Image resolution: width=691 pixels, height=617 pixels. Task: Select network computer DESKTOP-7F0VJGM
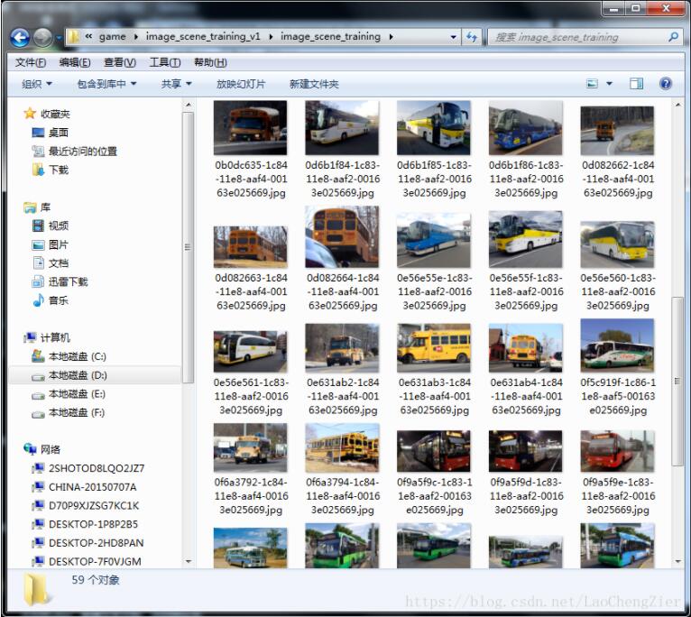[87, 561]
